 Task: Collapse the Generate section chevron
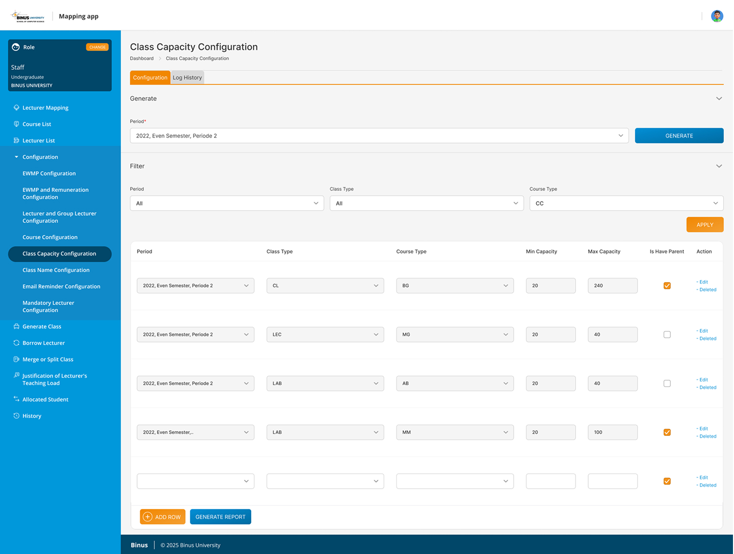click(x=719, y=98)
